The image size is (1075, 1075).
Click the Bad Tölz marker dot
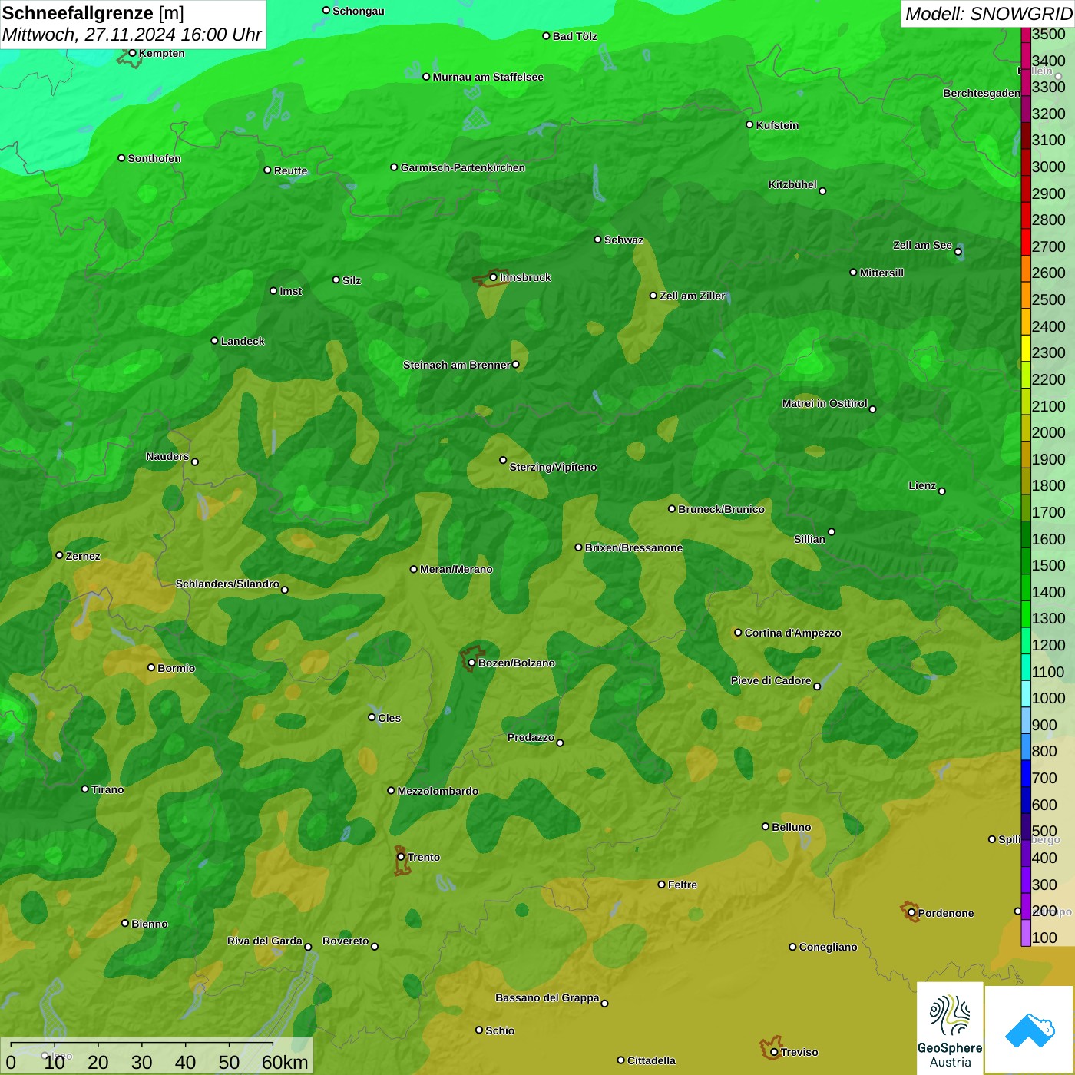click(546, 35)
